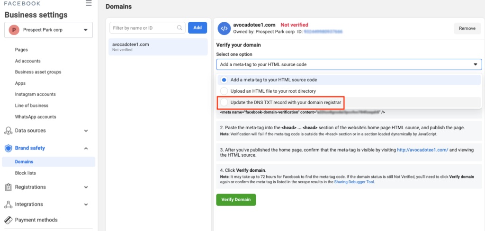Open Line of business
Image resolution: width=485 pixels, height=231 pixels.
(x=32, y=106)
